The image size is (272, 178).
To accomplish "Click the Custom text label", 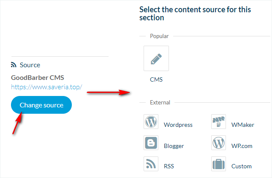I will [241, 166].
